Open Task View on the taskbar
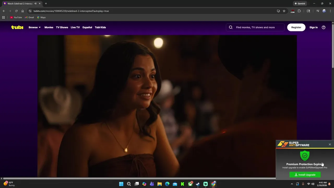Viewport: 334px width, 188px height. (x=136, y=184)
